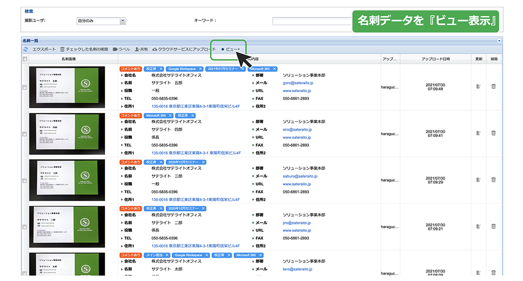Click the 更新 column header

[479, 59]
